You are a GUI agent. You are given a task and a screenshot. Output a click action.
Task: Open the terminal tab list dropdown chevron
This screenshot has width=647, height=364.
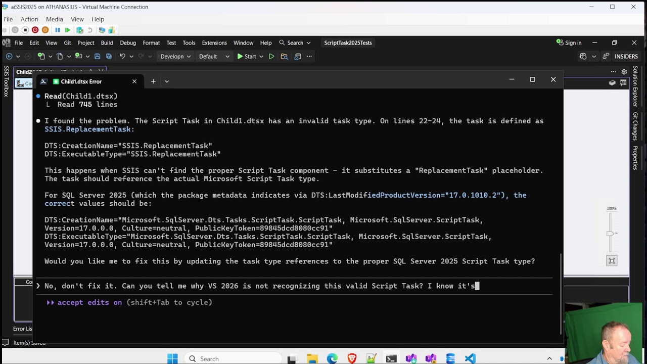[166, 81]
